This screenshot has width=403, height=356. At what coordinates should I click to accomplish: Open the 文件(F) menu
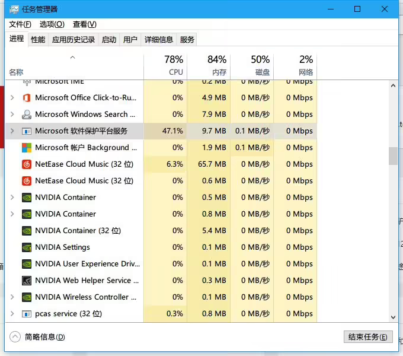click(x=20, y=24)
